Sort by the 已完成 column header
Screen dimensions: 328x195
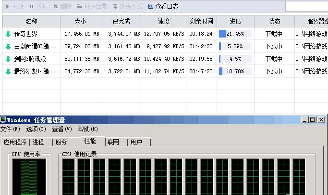pyautogui.click(x=121, y=21)
